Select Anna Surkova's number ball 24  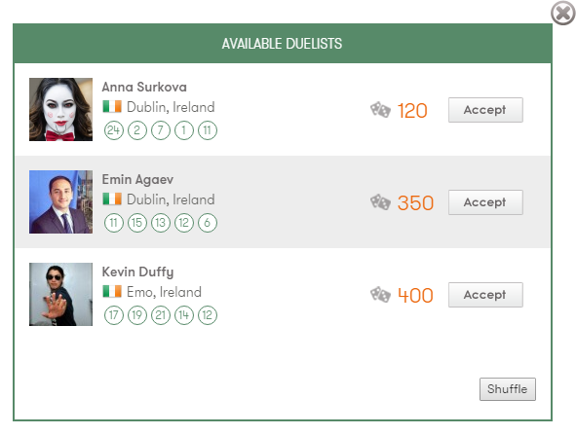pos(113,130)
